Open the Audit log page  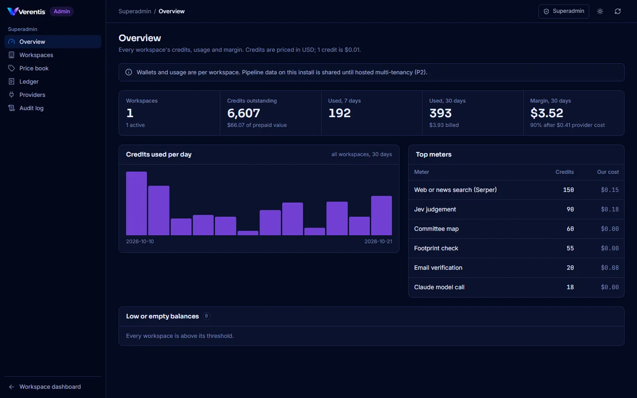[53, 108]
